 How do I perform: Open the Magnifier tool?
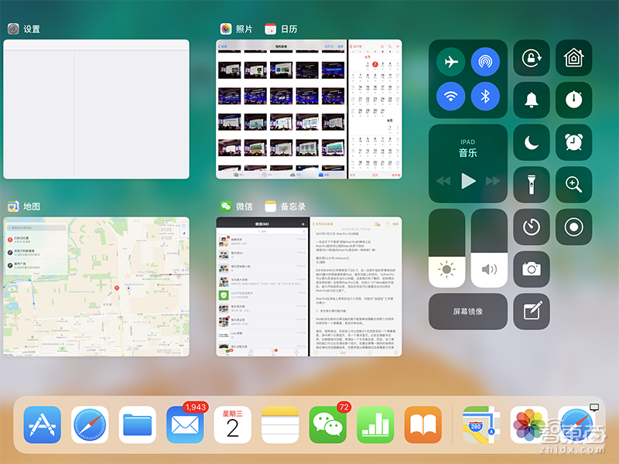pyautogui.click(x=573, y=184)
